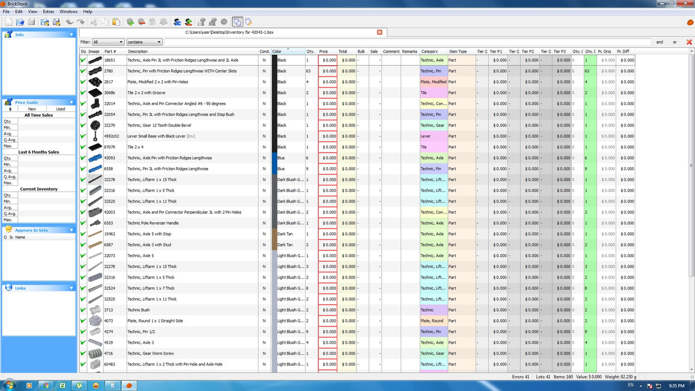Viewport: 695px width, 391px height.
Task: Click the last toolbar icon with orange arrows
Action: [249, 22]
